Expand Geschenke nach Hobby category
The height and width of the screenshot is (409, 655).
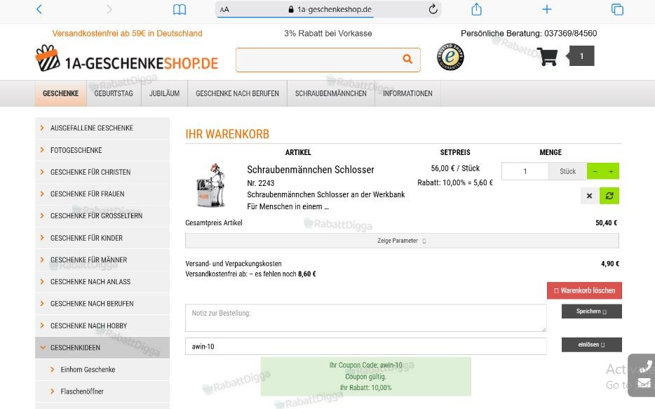[x=102, y=326]
